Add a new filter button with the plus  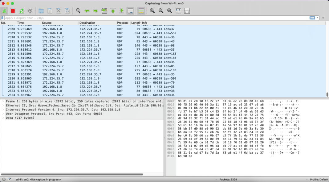323,18
